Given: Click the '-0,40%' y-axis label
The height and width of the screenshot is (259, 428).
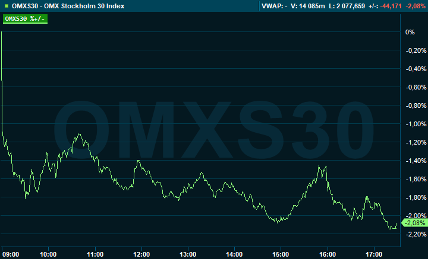Looking at the screenshot, I should (416, 69).
